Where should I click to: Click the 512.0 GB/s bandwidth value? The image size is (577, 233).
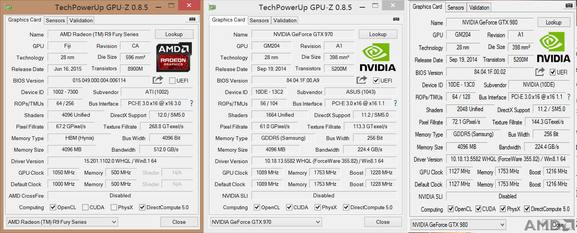166,149
